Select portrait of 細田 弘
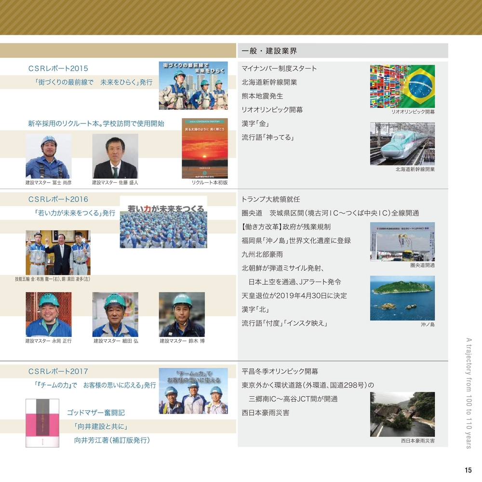 point(115,314)
